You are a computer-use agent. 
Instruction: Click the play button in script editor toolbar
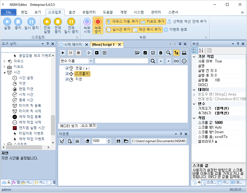tap(63, 53)
